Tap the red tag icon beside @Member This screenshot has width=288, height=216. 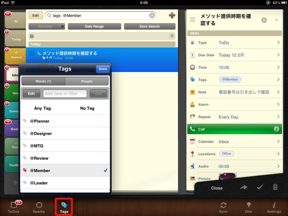click(x=25, y=170)
